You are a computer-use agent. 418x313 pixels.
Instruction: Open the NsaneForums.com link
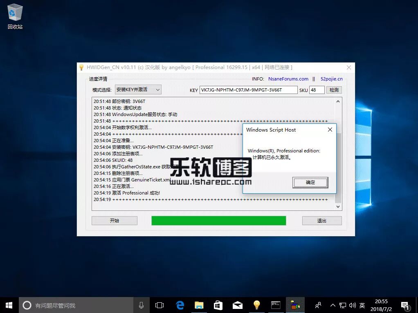pos(288,79)
